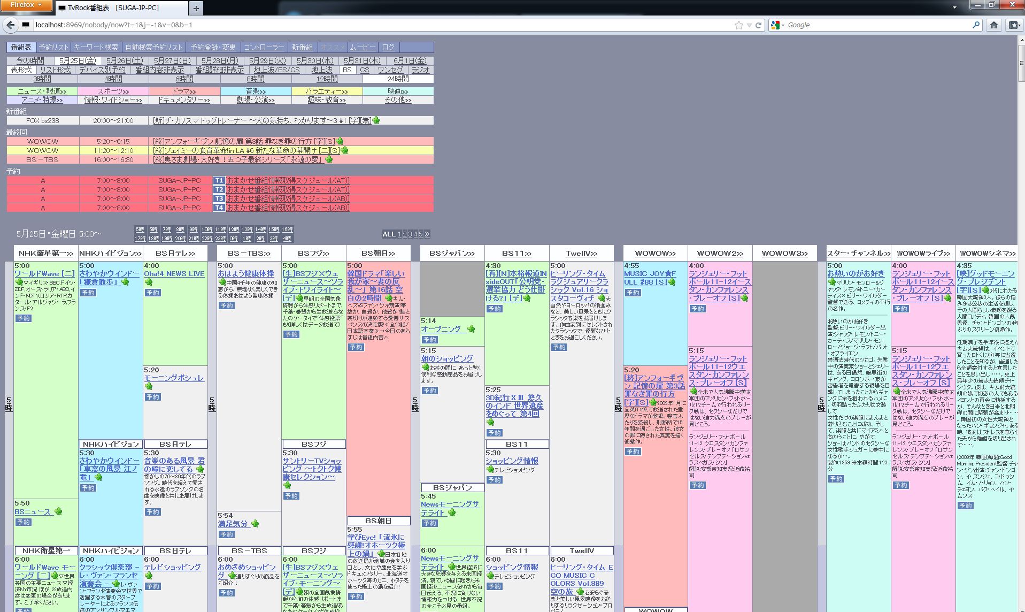Jump to the 20時 hour link
The height and width of the screenshot is (612, 1025).
(x=180, y=239)
